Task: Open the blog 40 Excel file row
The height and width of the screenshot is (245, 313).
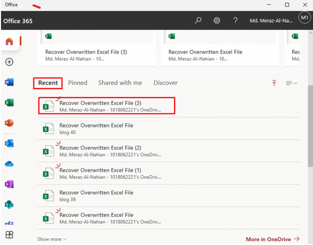Action: tap(168, 129)
